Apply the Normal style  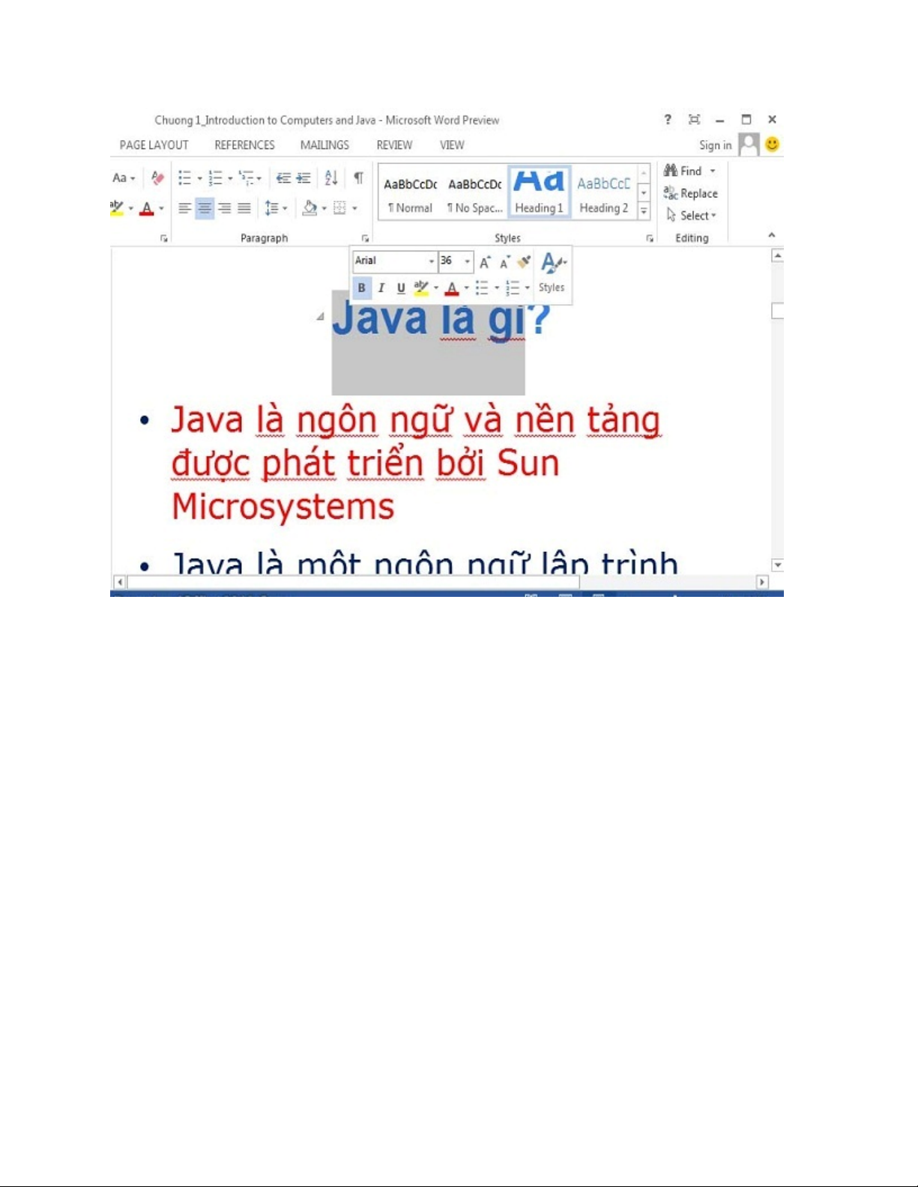pos(410,194)
